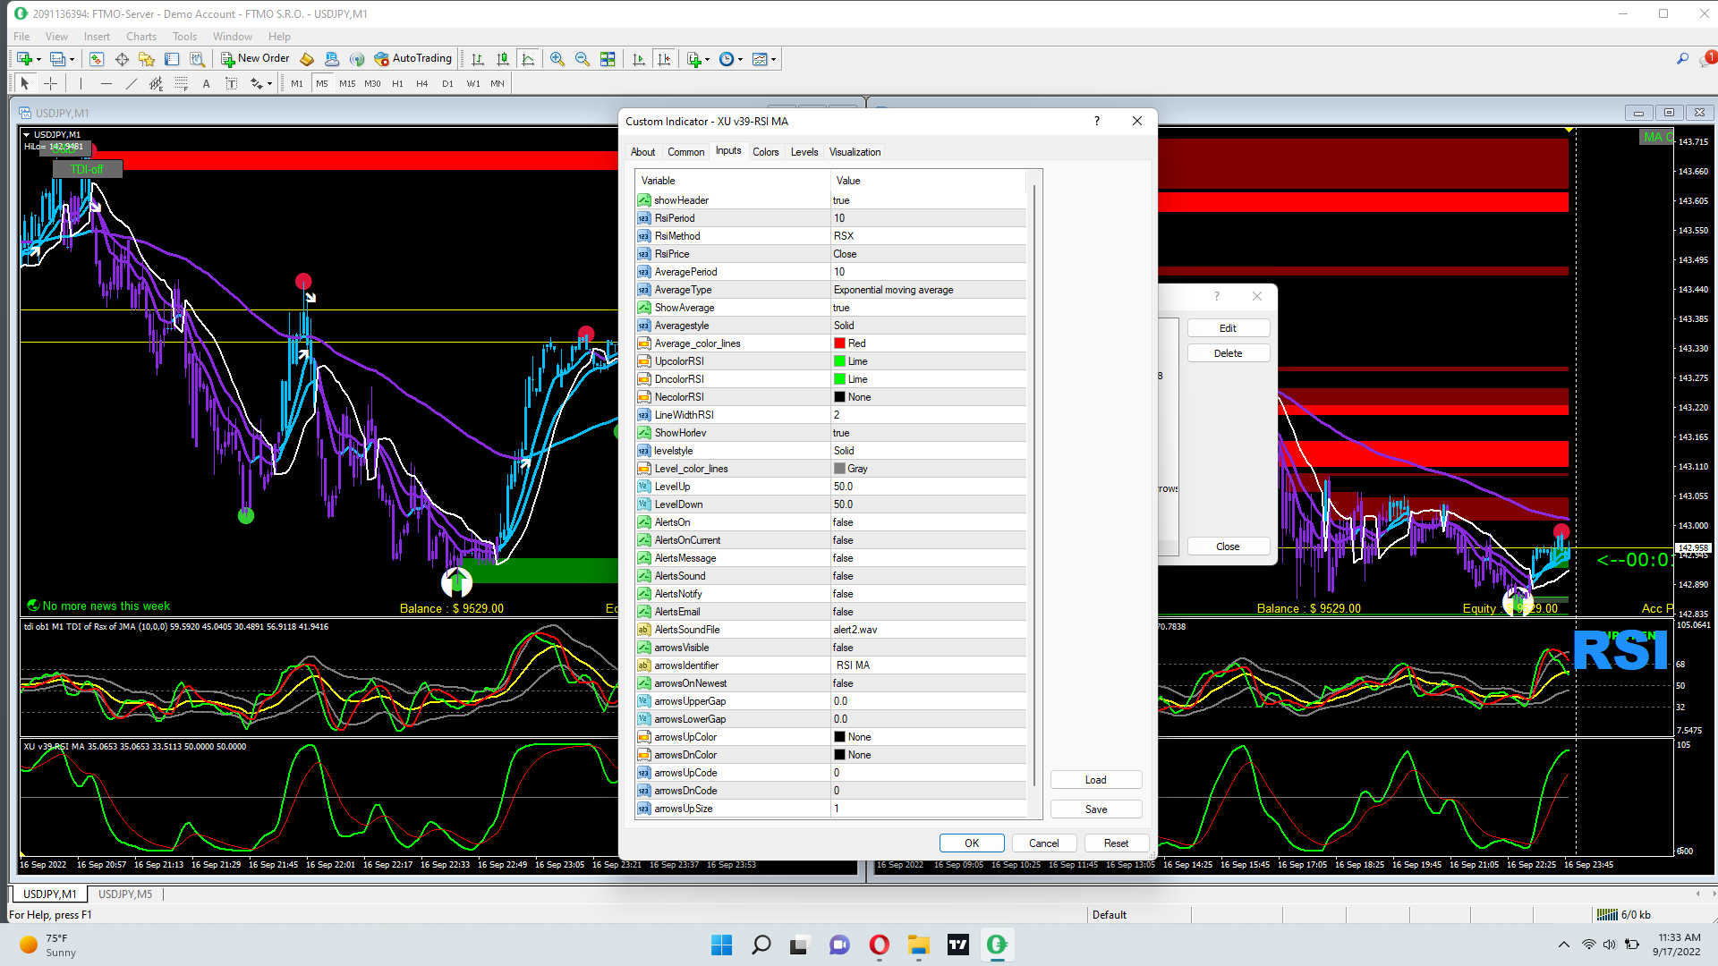Click the Red Average_color_lines swatch

839,343
